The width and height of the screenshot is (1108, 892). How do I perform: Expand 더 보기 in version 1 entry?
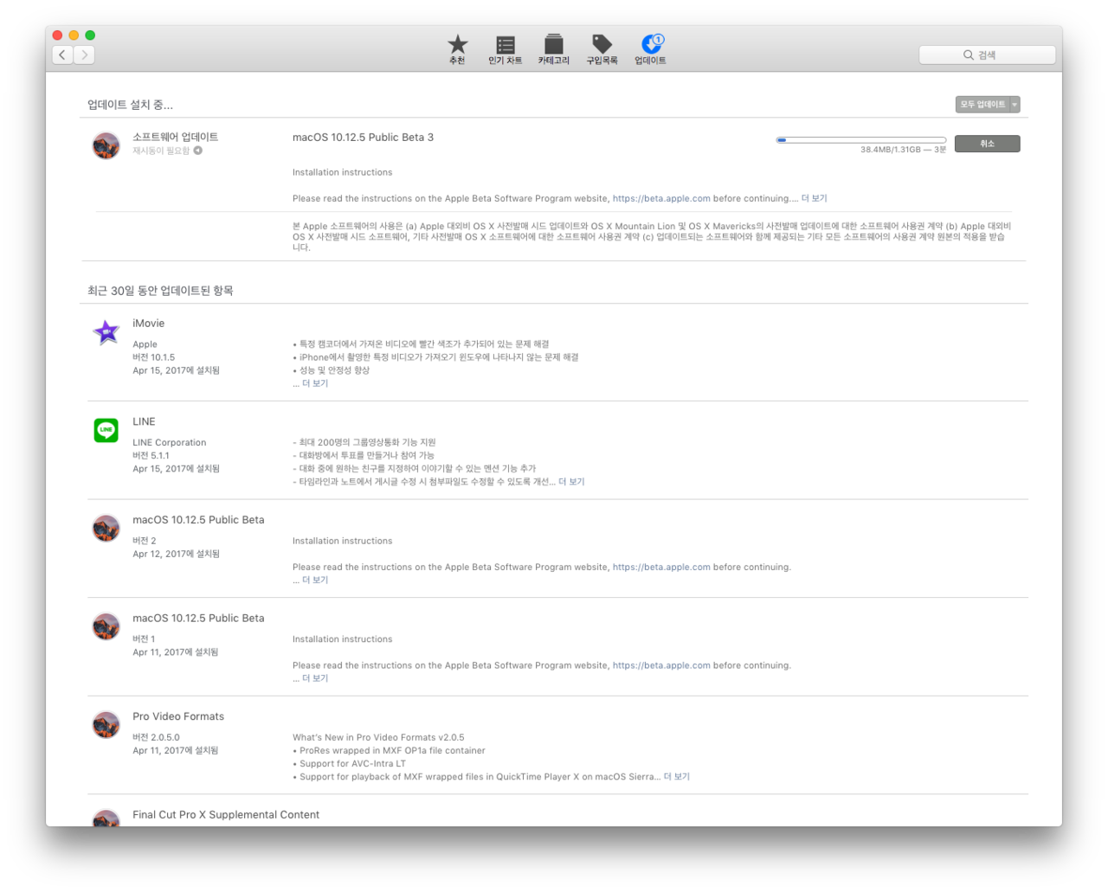tap(315, 679)
